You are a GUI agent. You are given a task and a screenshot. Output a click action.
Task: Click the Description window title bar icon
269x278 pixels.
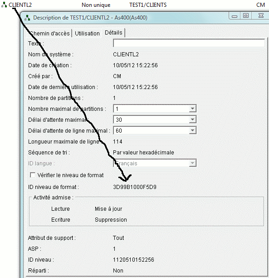coord(27,18)
